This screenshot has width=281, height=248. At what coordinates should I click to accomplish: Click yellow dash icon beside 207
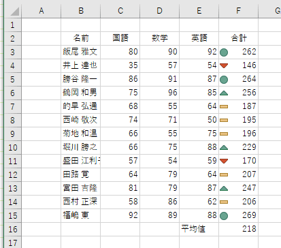(x=224, y=174)
